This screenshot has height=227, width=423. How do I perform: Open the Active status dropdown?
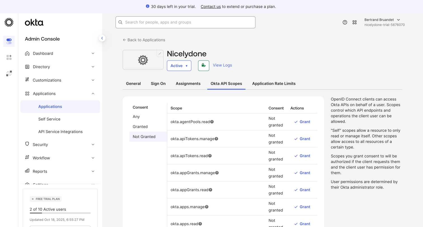[x=179, y=66]
